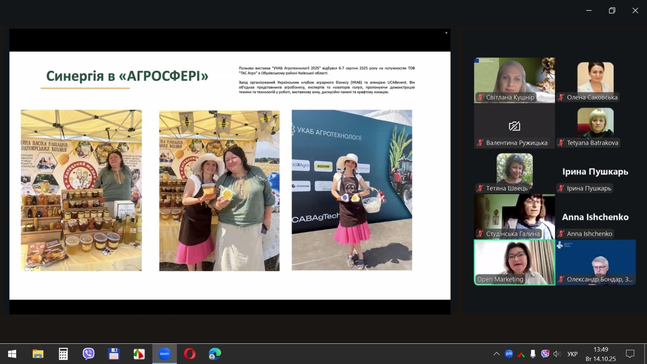Open Microsoft Edge from the taskbar
Image resolution: width=647 pixels, height=364 pixels.
tap(215, 354)
